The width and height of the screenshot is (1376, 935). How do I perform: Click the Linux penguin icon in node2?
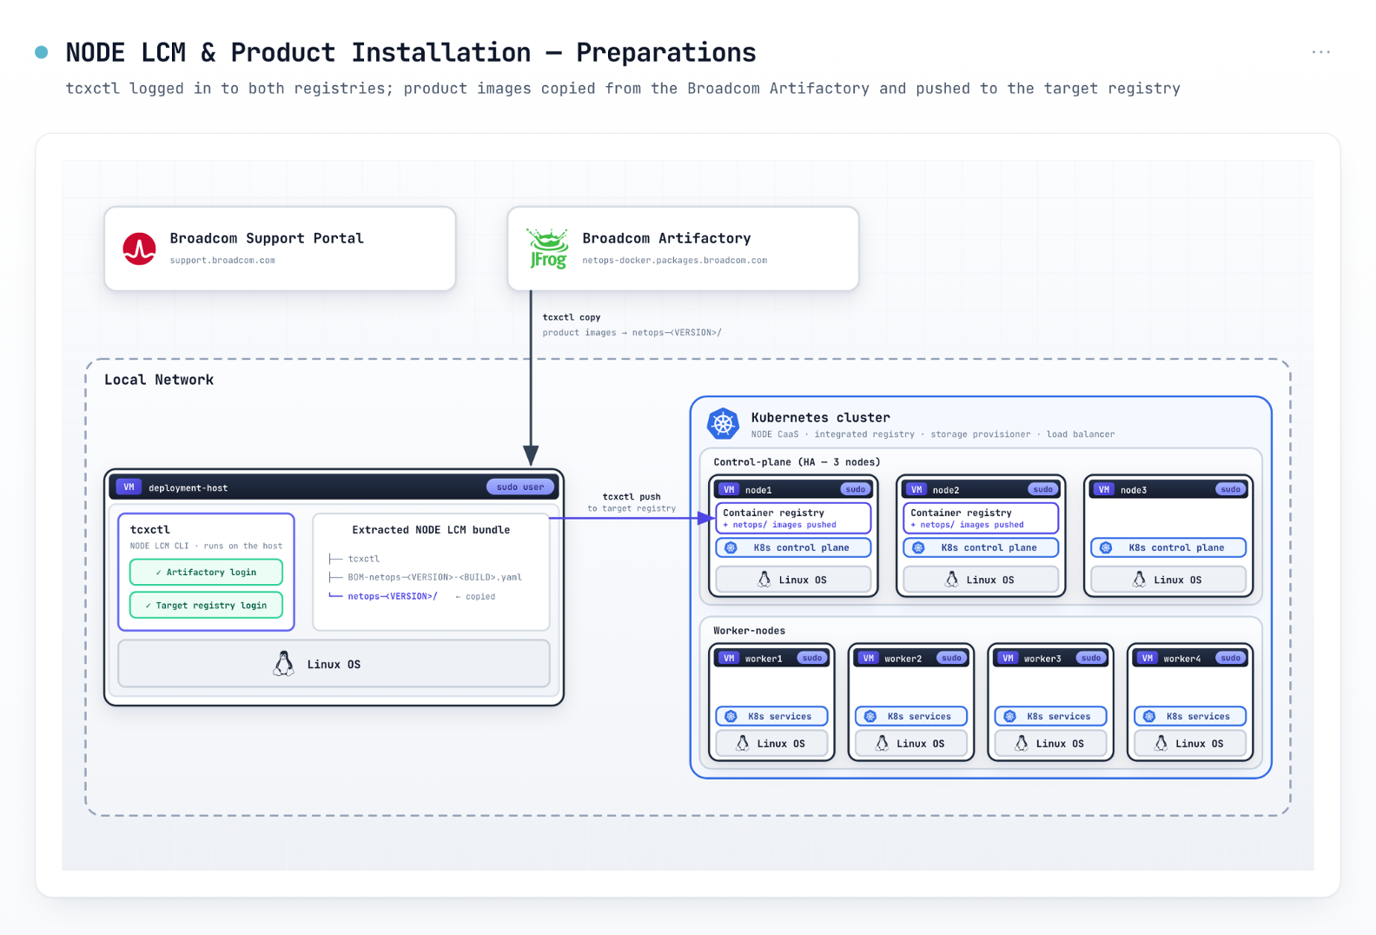(x=951, y=580)
